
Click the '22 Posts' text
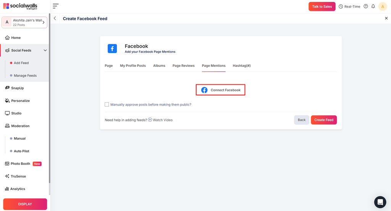(19, 25)
